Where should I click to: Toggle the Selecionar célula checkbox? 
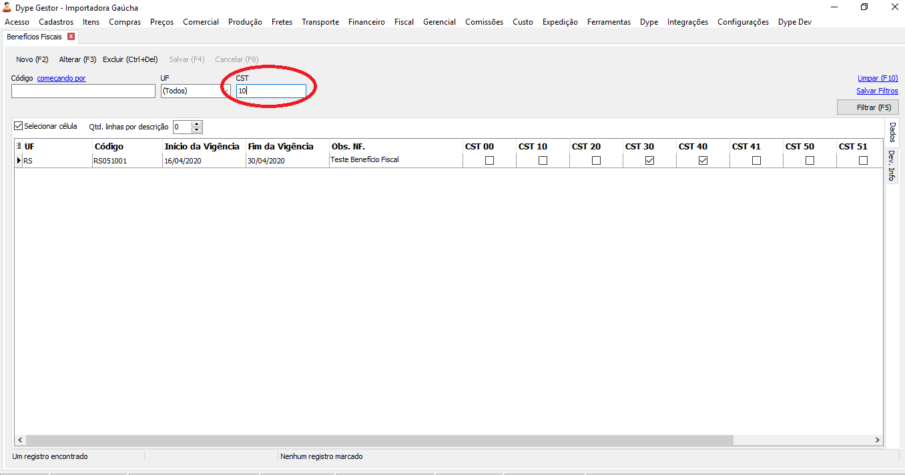tap(18, 126)
